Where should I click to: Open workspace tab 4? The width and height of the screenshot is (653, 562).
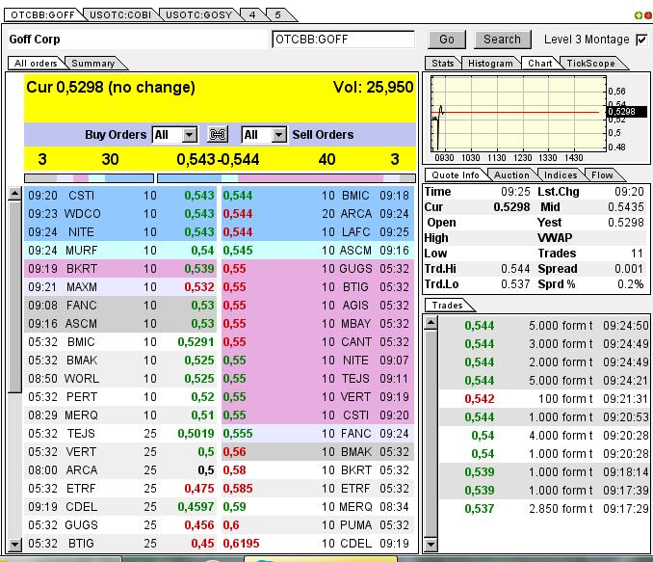(252, 15)
